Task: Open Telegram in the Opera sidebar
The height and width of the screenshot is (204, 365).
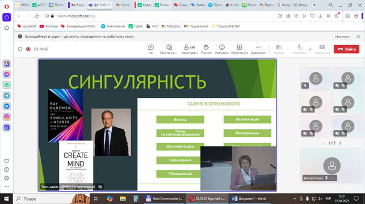Action: pos(6,96)
